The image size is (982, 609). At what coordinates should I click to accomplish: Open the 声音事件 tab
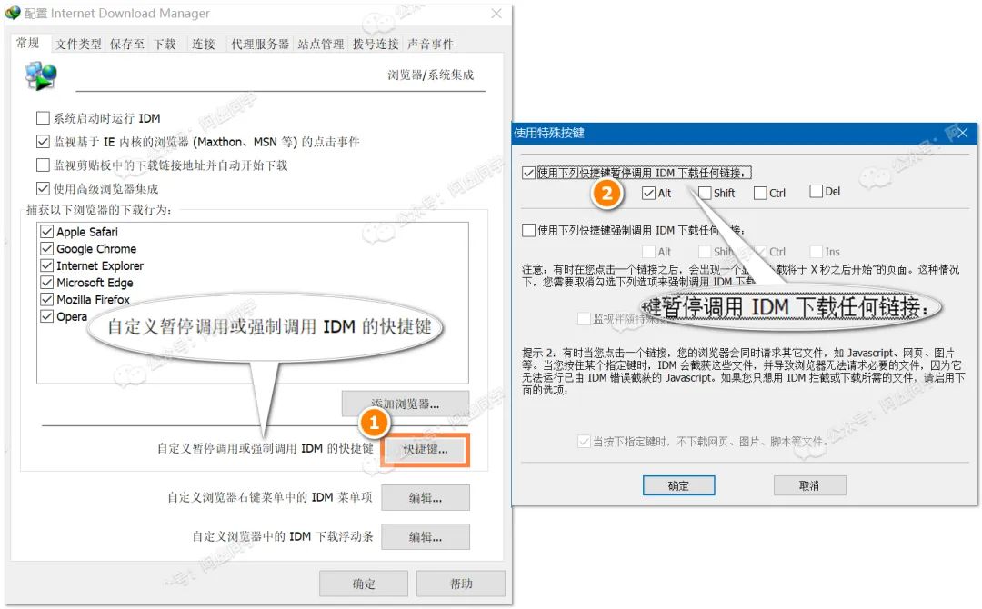click(429, 44)
